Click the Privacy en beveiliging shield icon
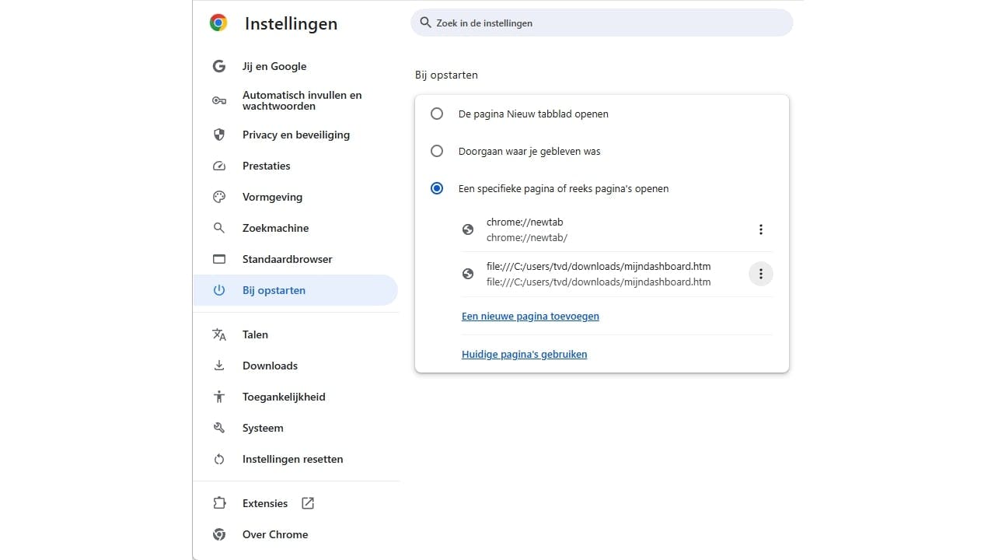This screenshot has height=560, width=995. pyautogui.click(x=219, y=135)
